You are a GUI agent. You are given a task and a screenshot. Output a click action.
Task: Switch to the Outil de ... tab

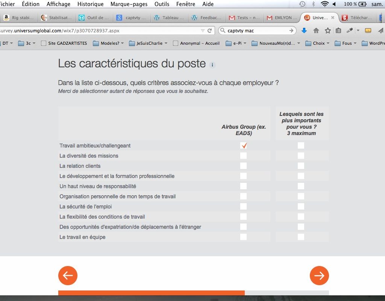tap(94, 18)
